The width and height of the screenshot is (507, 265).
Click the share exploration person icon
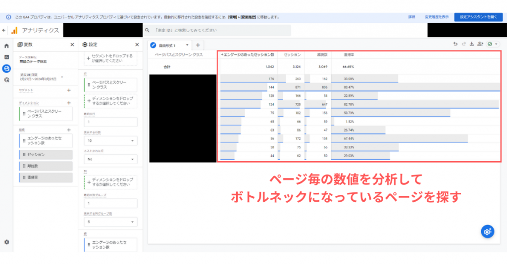click(480, 44)
